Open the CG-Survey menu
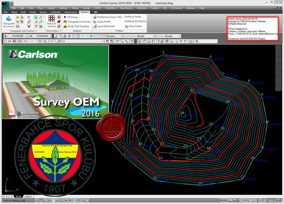The height and width of the screenshot is (204, 284). 176,8
